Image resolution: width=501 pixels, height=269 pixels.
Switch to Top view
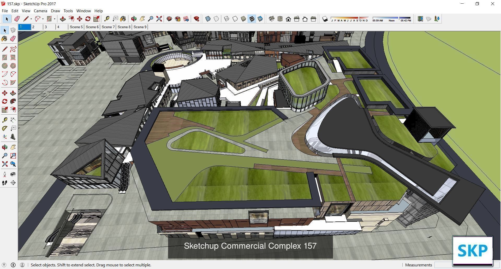tap(280, 19)
